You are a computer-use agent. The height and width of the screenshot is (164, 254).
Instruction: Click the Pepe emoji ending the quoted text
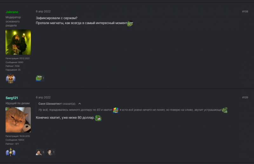(224, 110)
